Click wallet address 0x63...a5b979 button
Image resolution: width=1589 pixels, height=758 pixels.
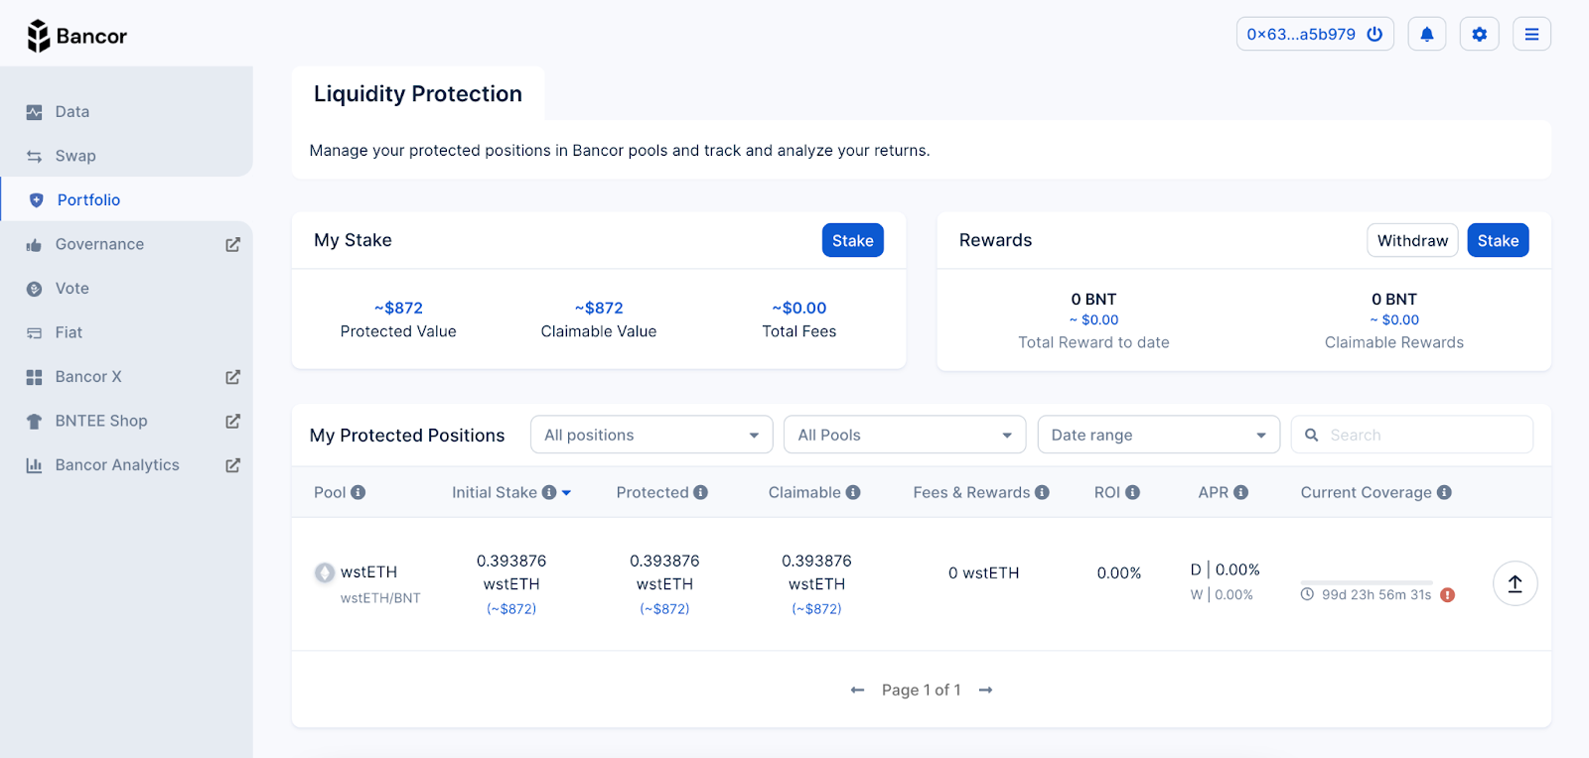click(1315, 34)
